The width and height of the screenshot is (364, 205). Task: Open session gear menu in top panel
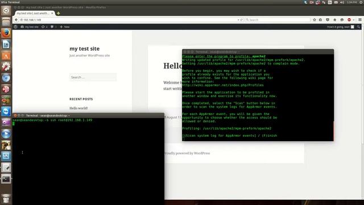361,2
